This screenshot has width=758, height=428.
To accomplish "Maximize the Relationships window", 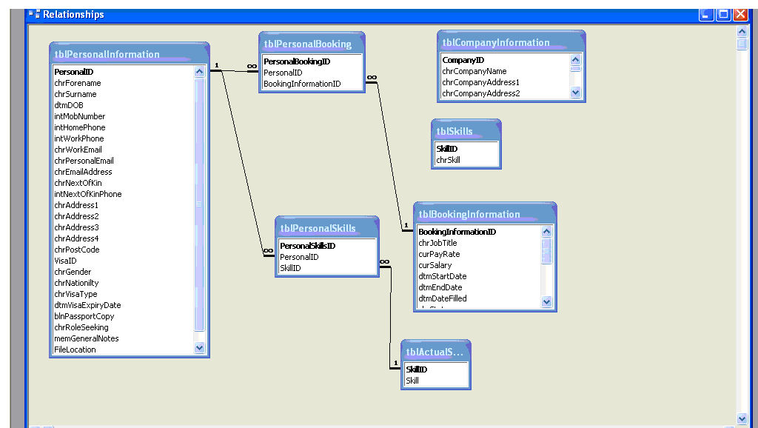I will (724, 14).
